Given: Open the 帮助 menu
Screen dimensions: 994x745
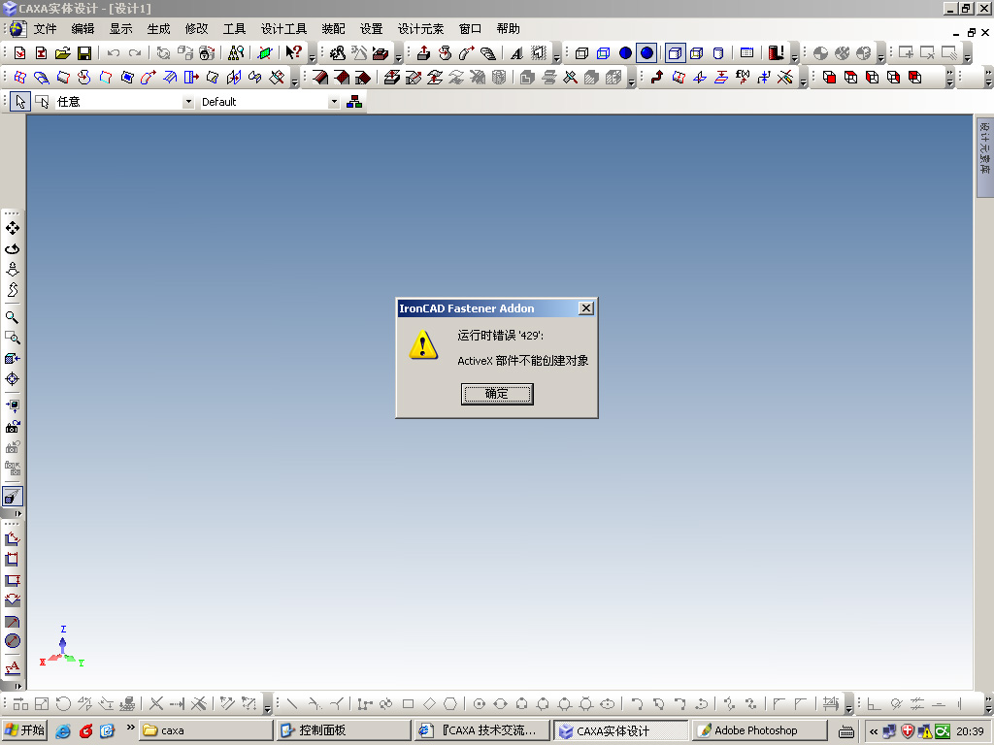Looking at the screenshot, I should coord(509,29).
